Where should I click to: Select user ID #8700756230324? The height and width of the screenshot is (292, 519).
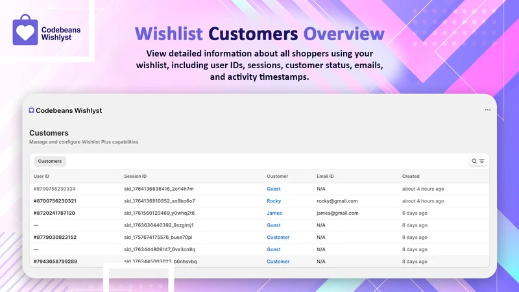(x=54, y=189)
